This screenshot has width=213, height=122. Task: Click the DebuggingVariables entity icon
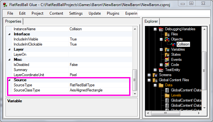click(161, 29)
